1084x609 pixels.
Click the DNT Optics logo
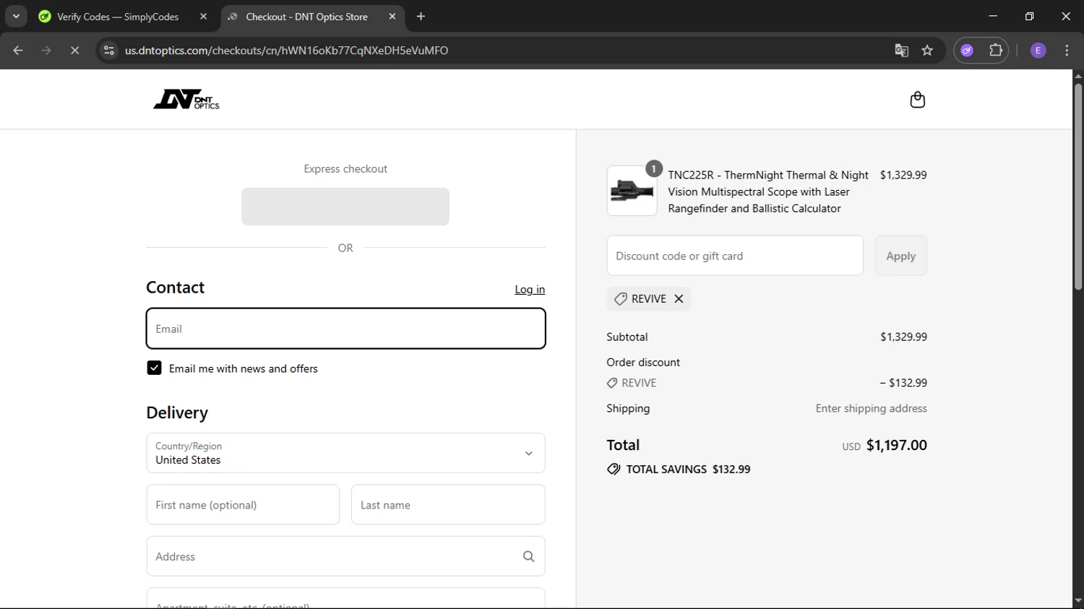click(186, 100)
